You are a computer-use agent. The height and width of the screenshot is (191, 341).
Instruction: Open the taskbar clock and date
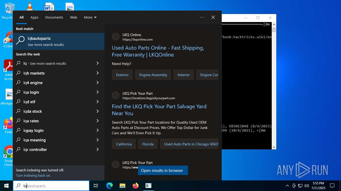coord(318,186)
